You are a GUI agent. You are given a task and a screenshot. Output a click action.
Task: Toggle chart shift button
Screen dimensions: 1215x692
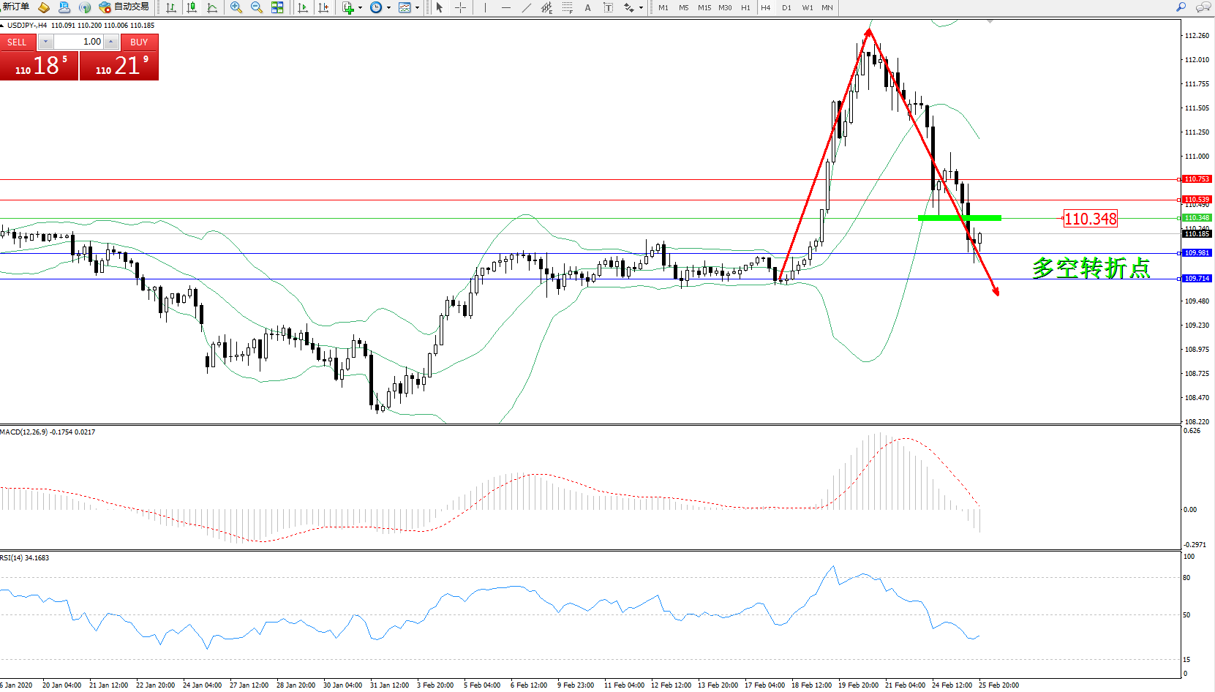point(323,7)
